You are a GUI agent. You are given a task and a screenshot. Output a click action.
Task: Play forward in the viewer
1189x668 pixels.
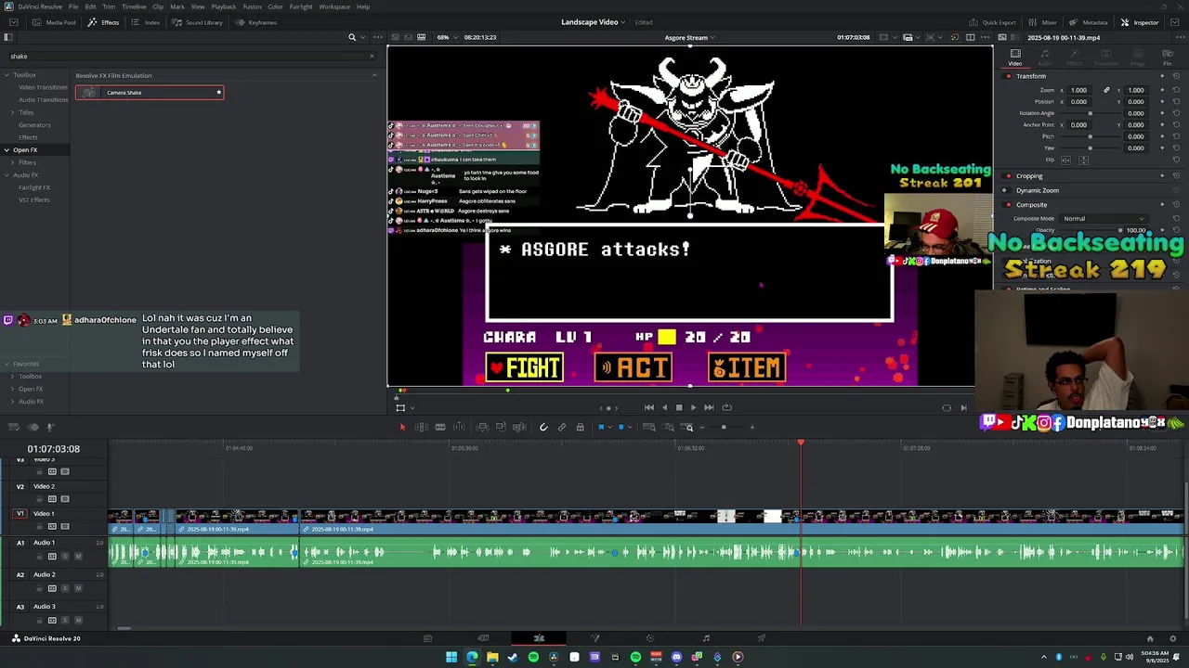[693, 407]
